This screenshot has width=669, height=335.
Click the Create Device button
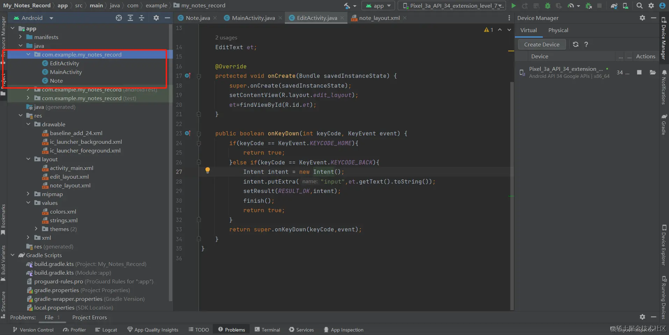point(542,44)
